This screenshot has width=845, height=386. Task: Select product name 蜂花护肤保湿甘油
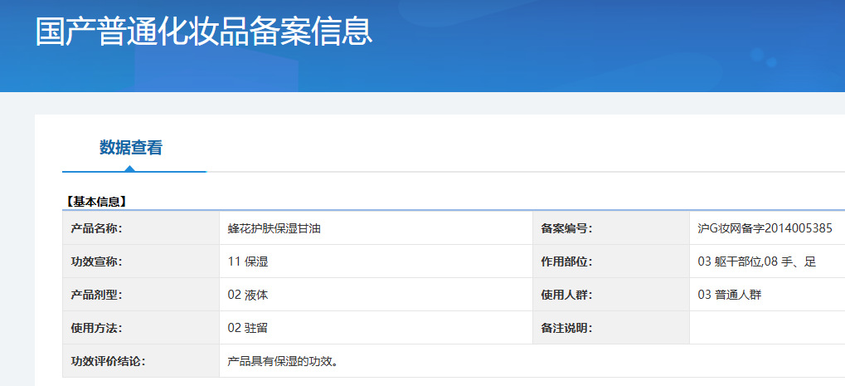click(x=274, y=228)
